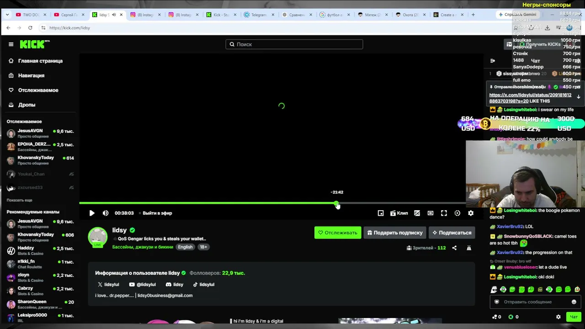This screenshot has width=585, height=329.
Task: Open lidsy's profile avatar
Action: pyautogui.click(x=97, y=237)
